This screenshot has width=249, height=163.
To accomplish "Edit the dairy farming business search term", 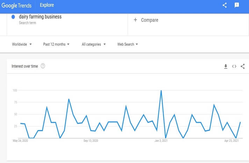I will (x=40, y=16).
